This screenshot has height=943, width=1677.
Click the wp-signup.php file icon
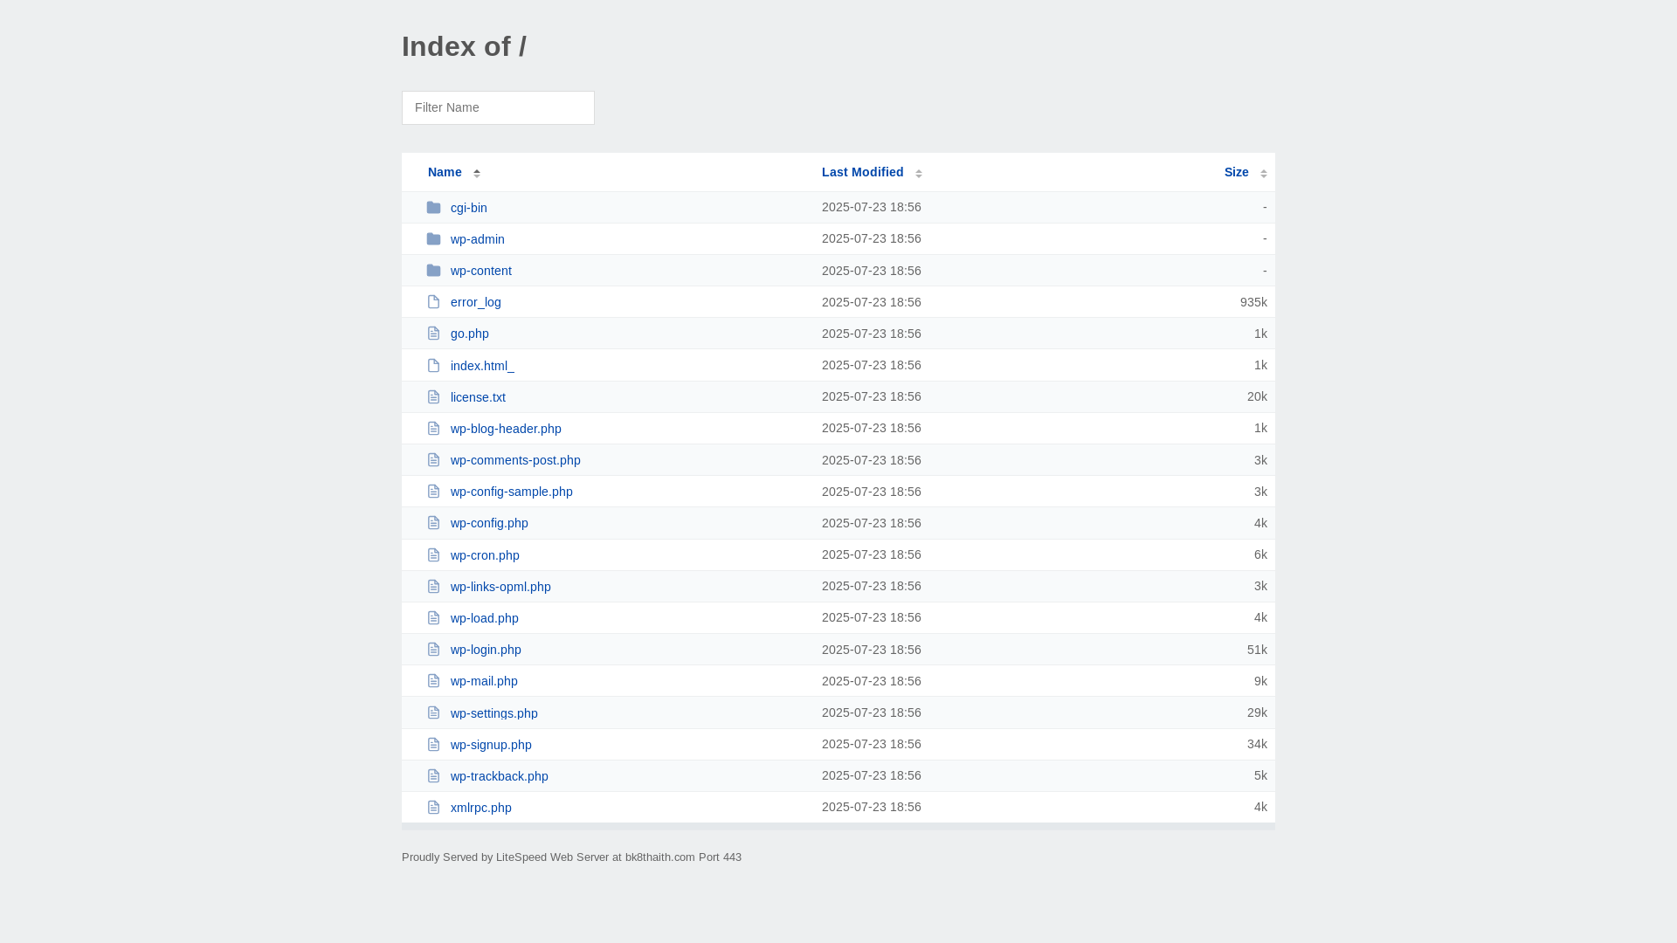click(433, 744)
